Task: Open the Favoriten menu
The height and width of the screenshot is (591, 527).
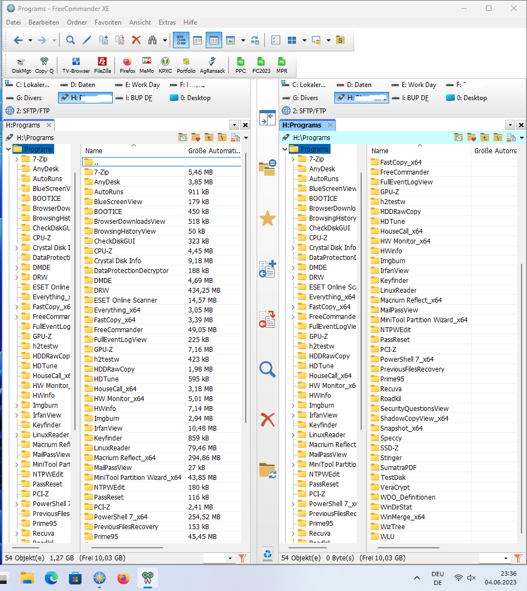Action: pos(108,22)
